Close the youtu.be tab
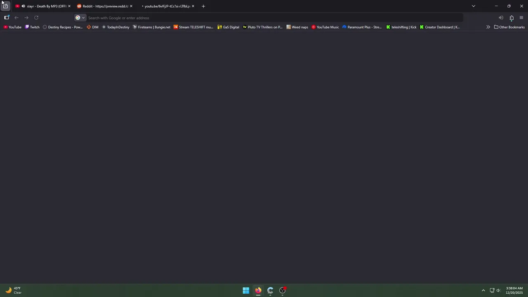Screen dimensions: 528x297 (x=193, y=6)
